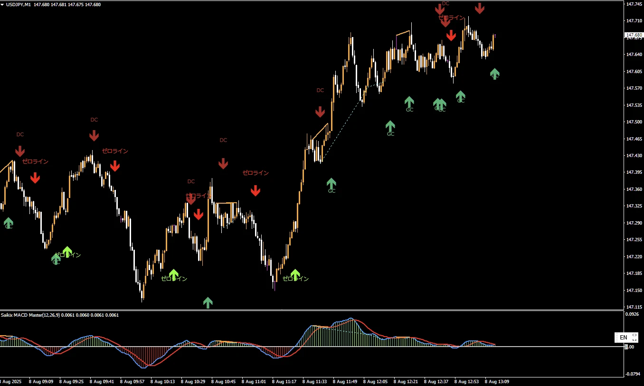The image size is (644, 386).
Task: Click the current price tag 147.680
Action: click(634, 35)
